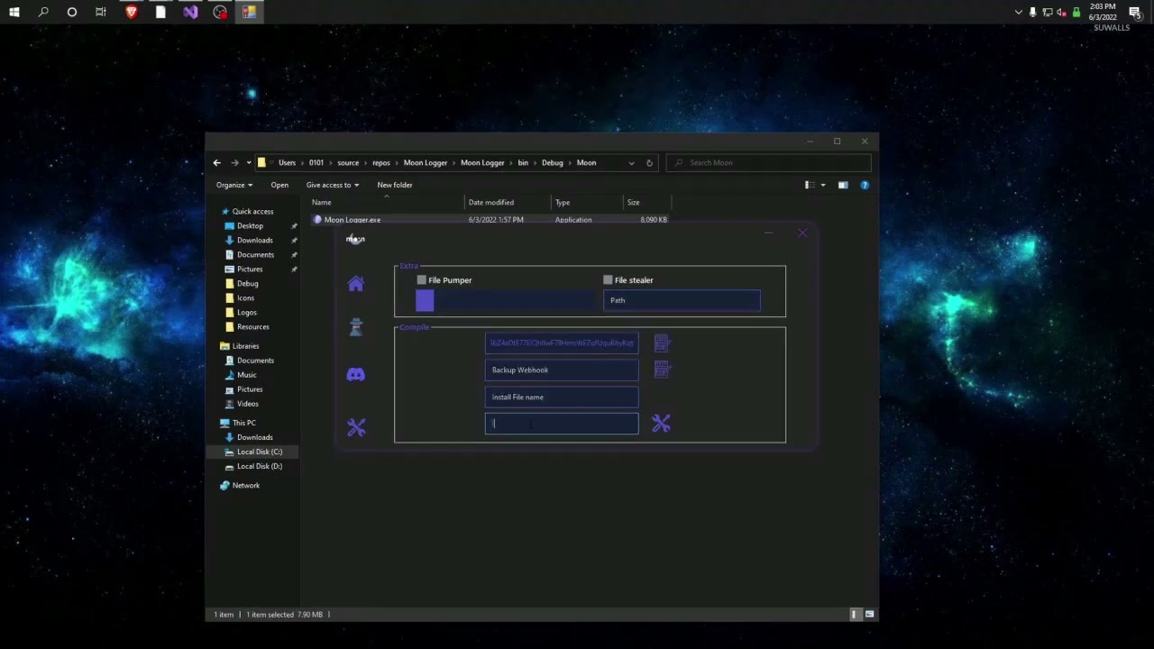The height and width of the screenshot is (649, 1154).
Task: Sort by the Size column header
Action: tap(646, 202)
